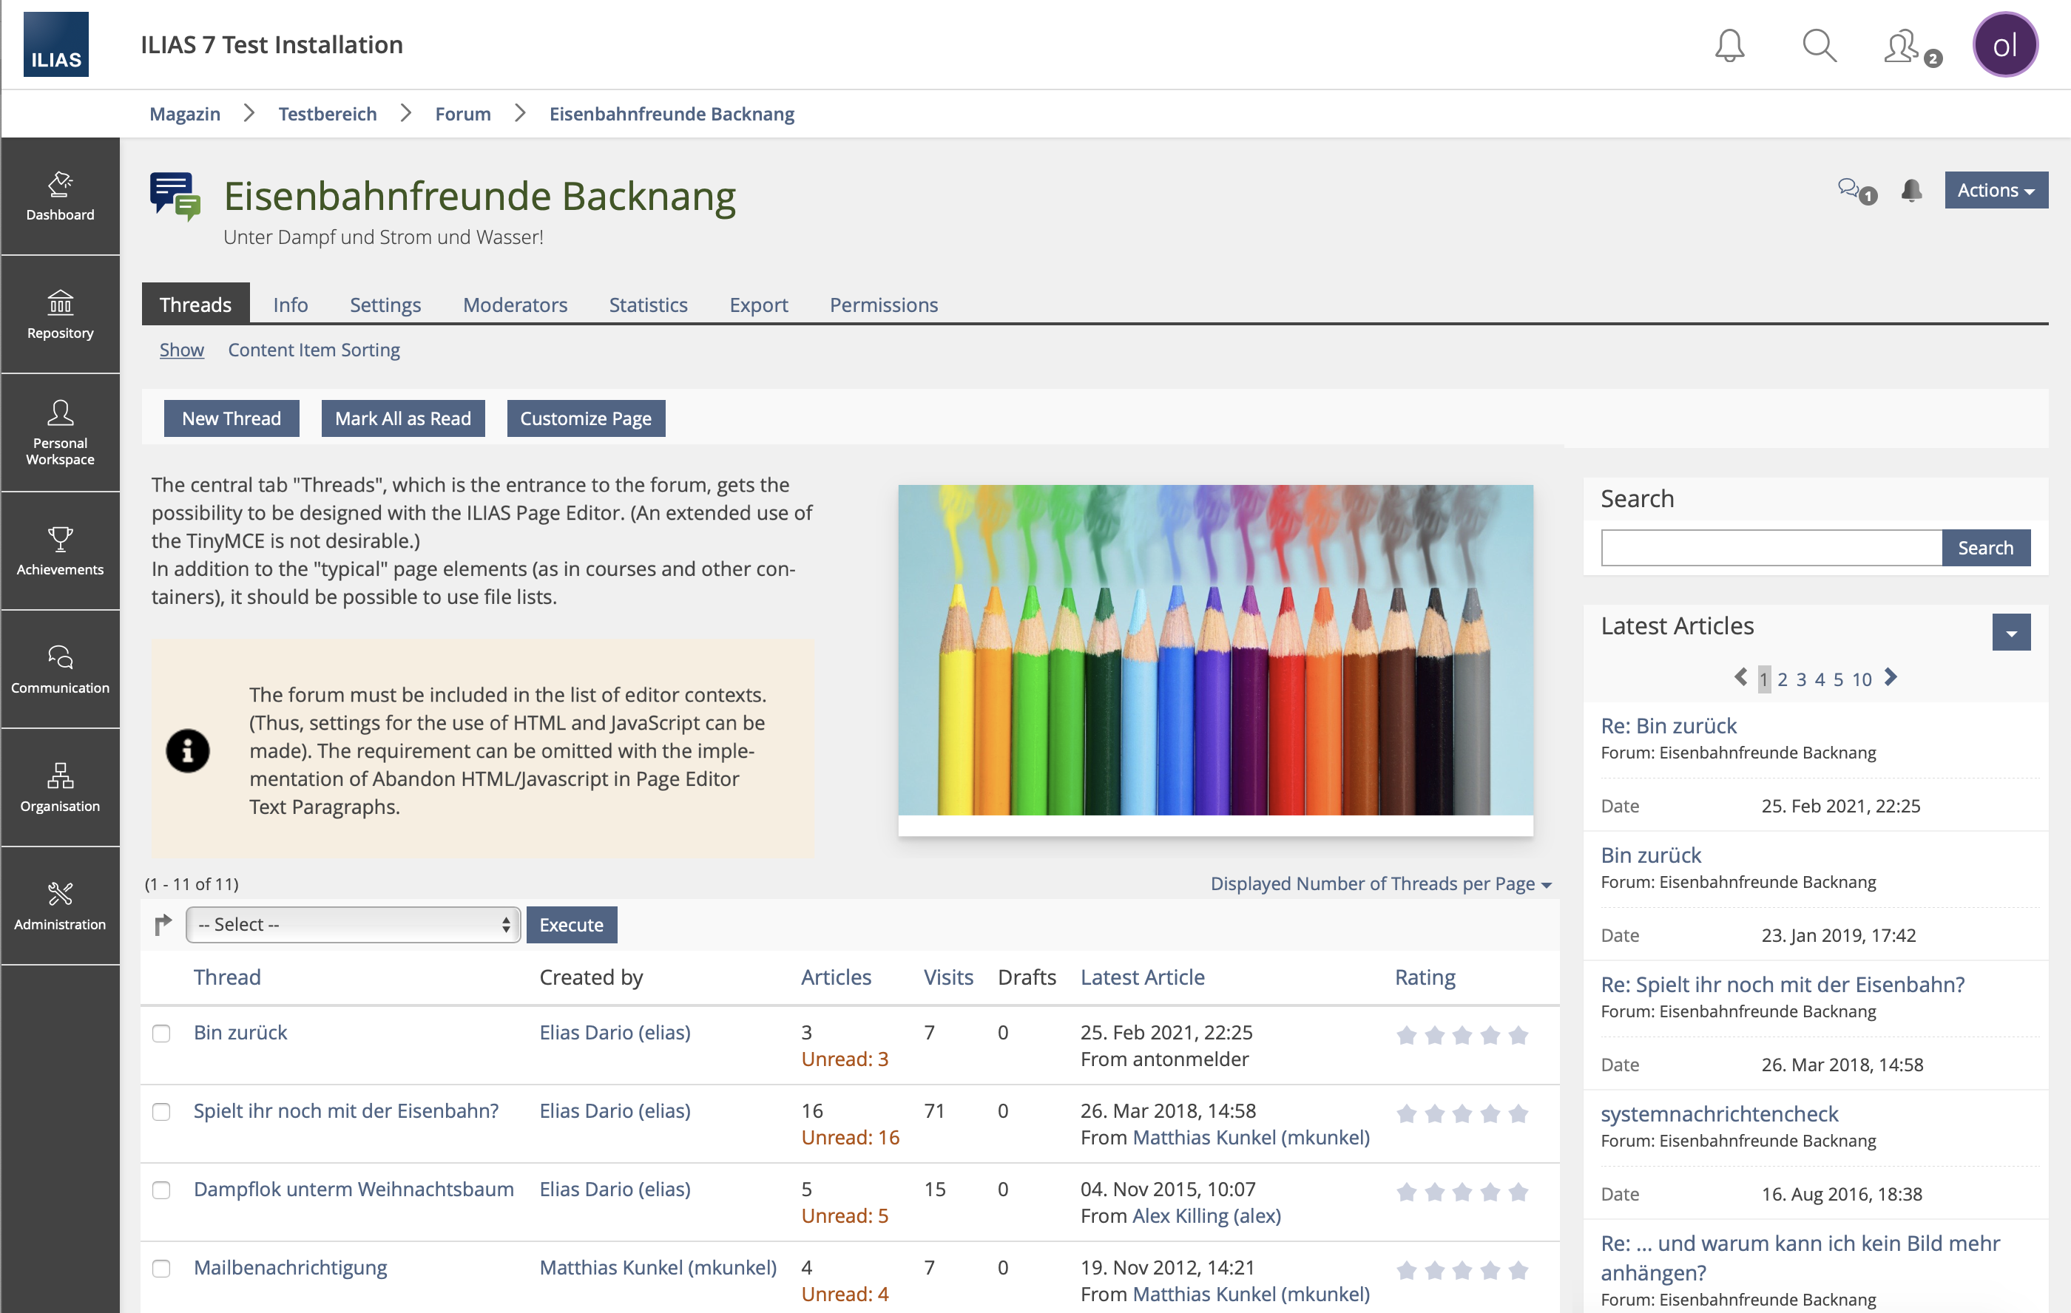Image resolution: width=2071 pixels, height=1313 pixels.
Task: Click into the forum Search text field
Action: pyautogui.click(x=1770, y=548)
